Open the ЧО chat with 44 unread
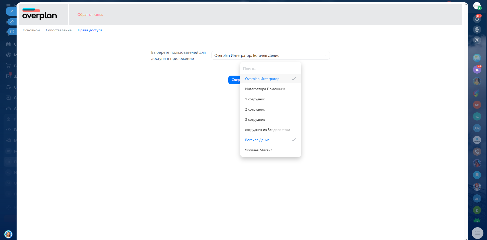Screen dimensions: 487x240 coord(477,70)
